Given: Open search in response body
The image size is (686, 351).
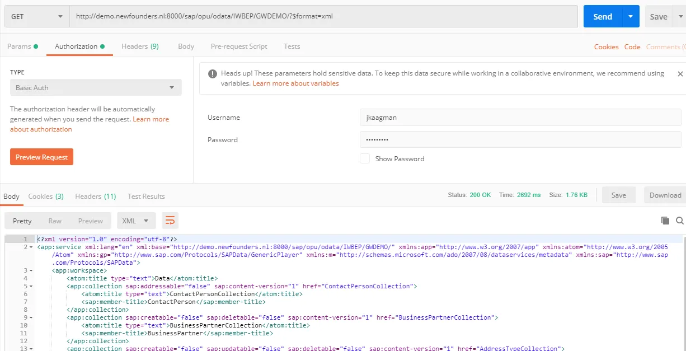Looking at the screenshot, I should [x=680, y=221].
